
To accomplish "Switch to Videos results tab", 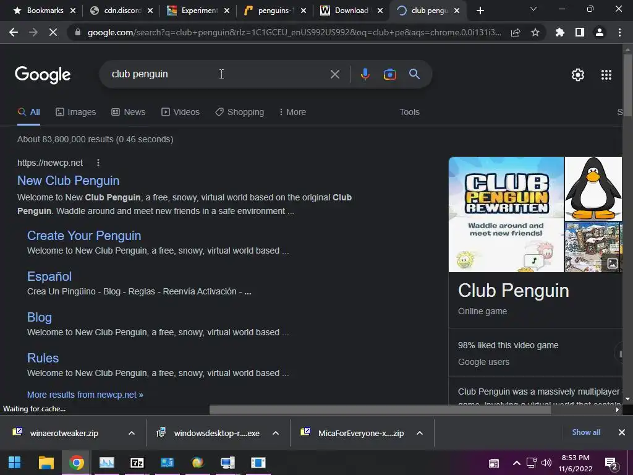I will coord(181,112).
